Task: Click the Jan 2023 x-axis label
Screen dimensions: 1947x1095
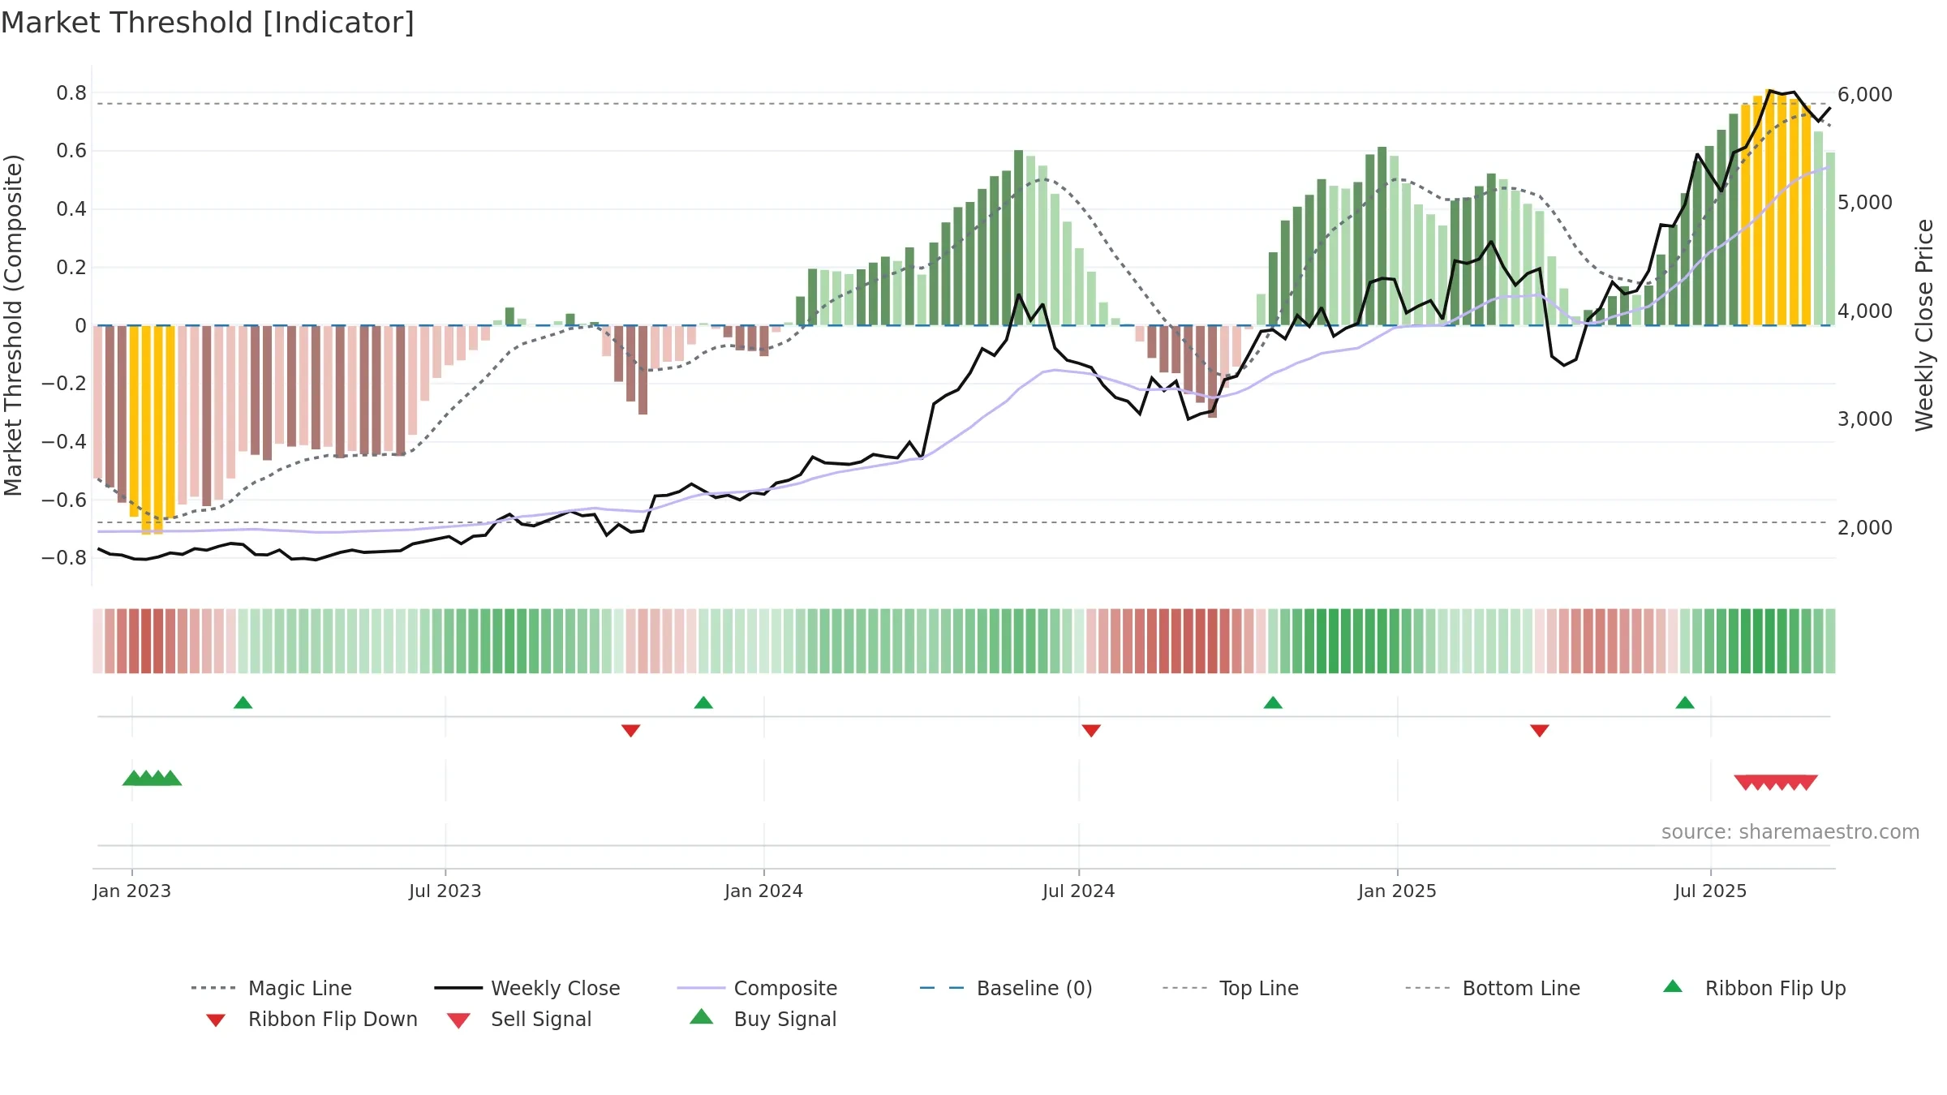Action: (x=132, y=891)
